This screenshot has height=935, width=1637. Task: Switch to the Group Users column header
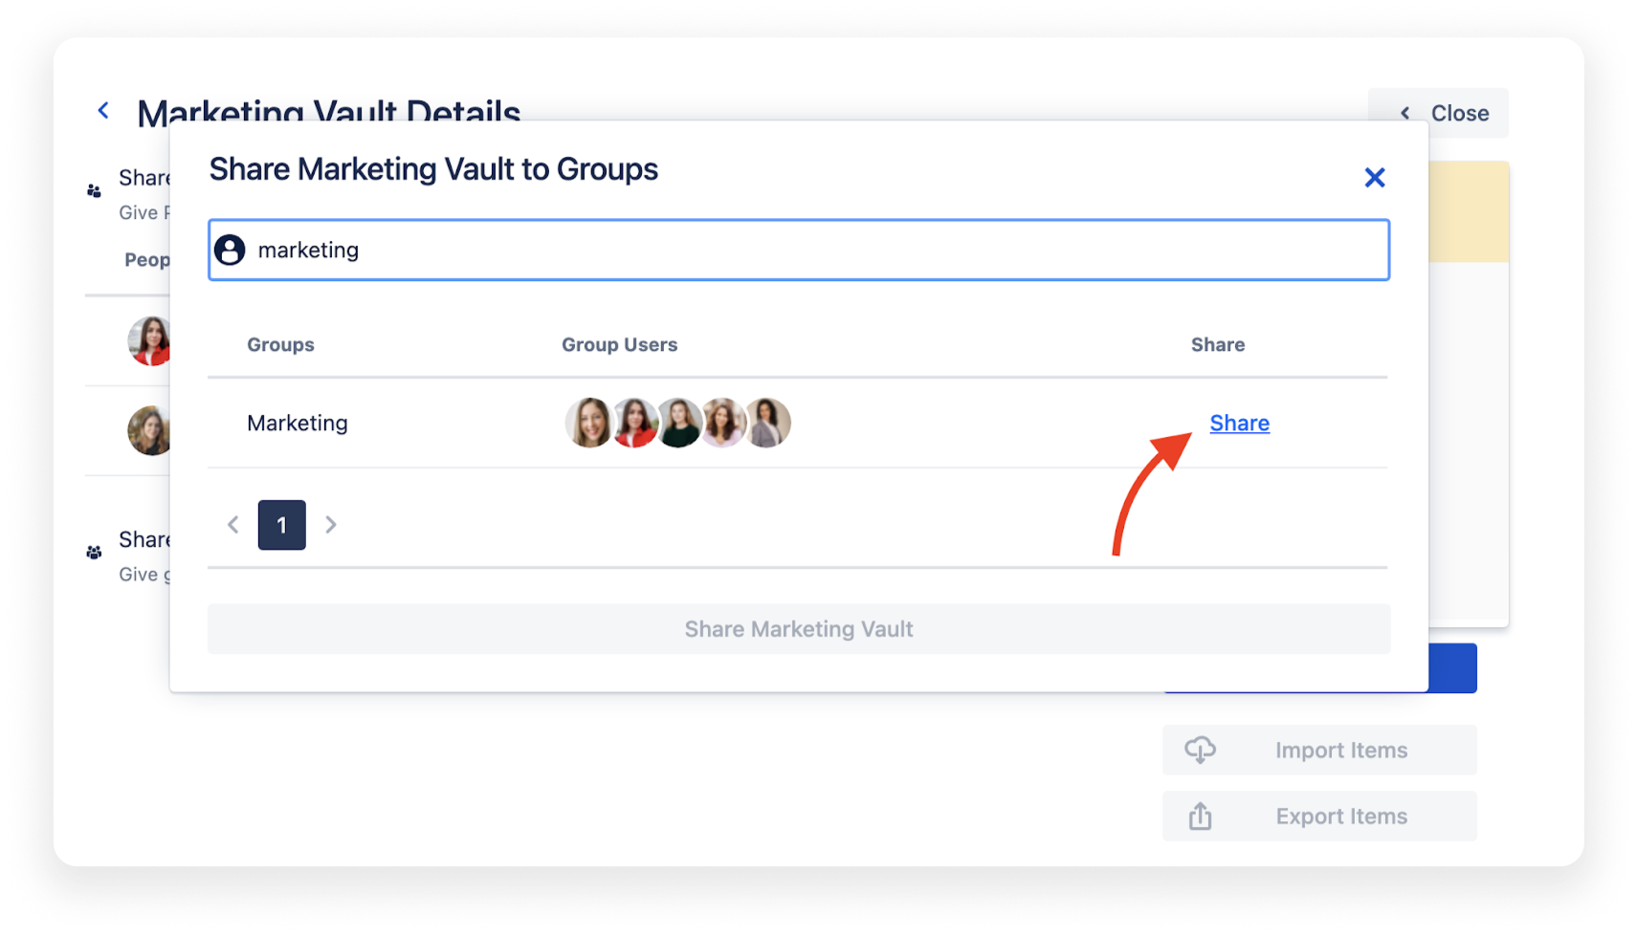click(x=619, y=344)
